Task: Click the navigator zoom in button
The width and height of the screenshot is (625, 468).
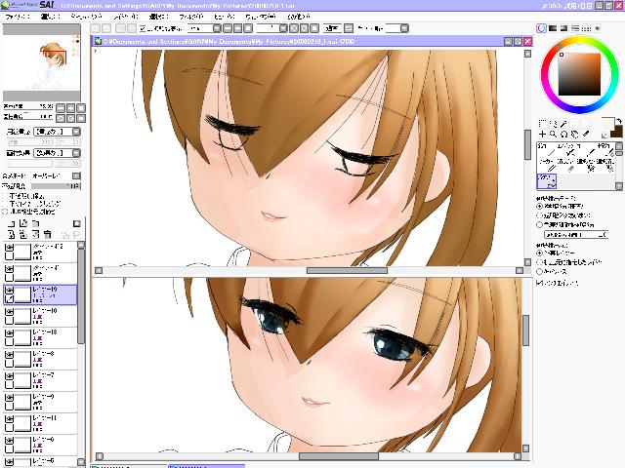Action: [x=70, y=108]
